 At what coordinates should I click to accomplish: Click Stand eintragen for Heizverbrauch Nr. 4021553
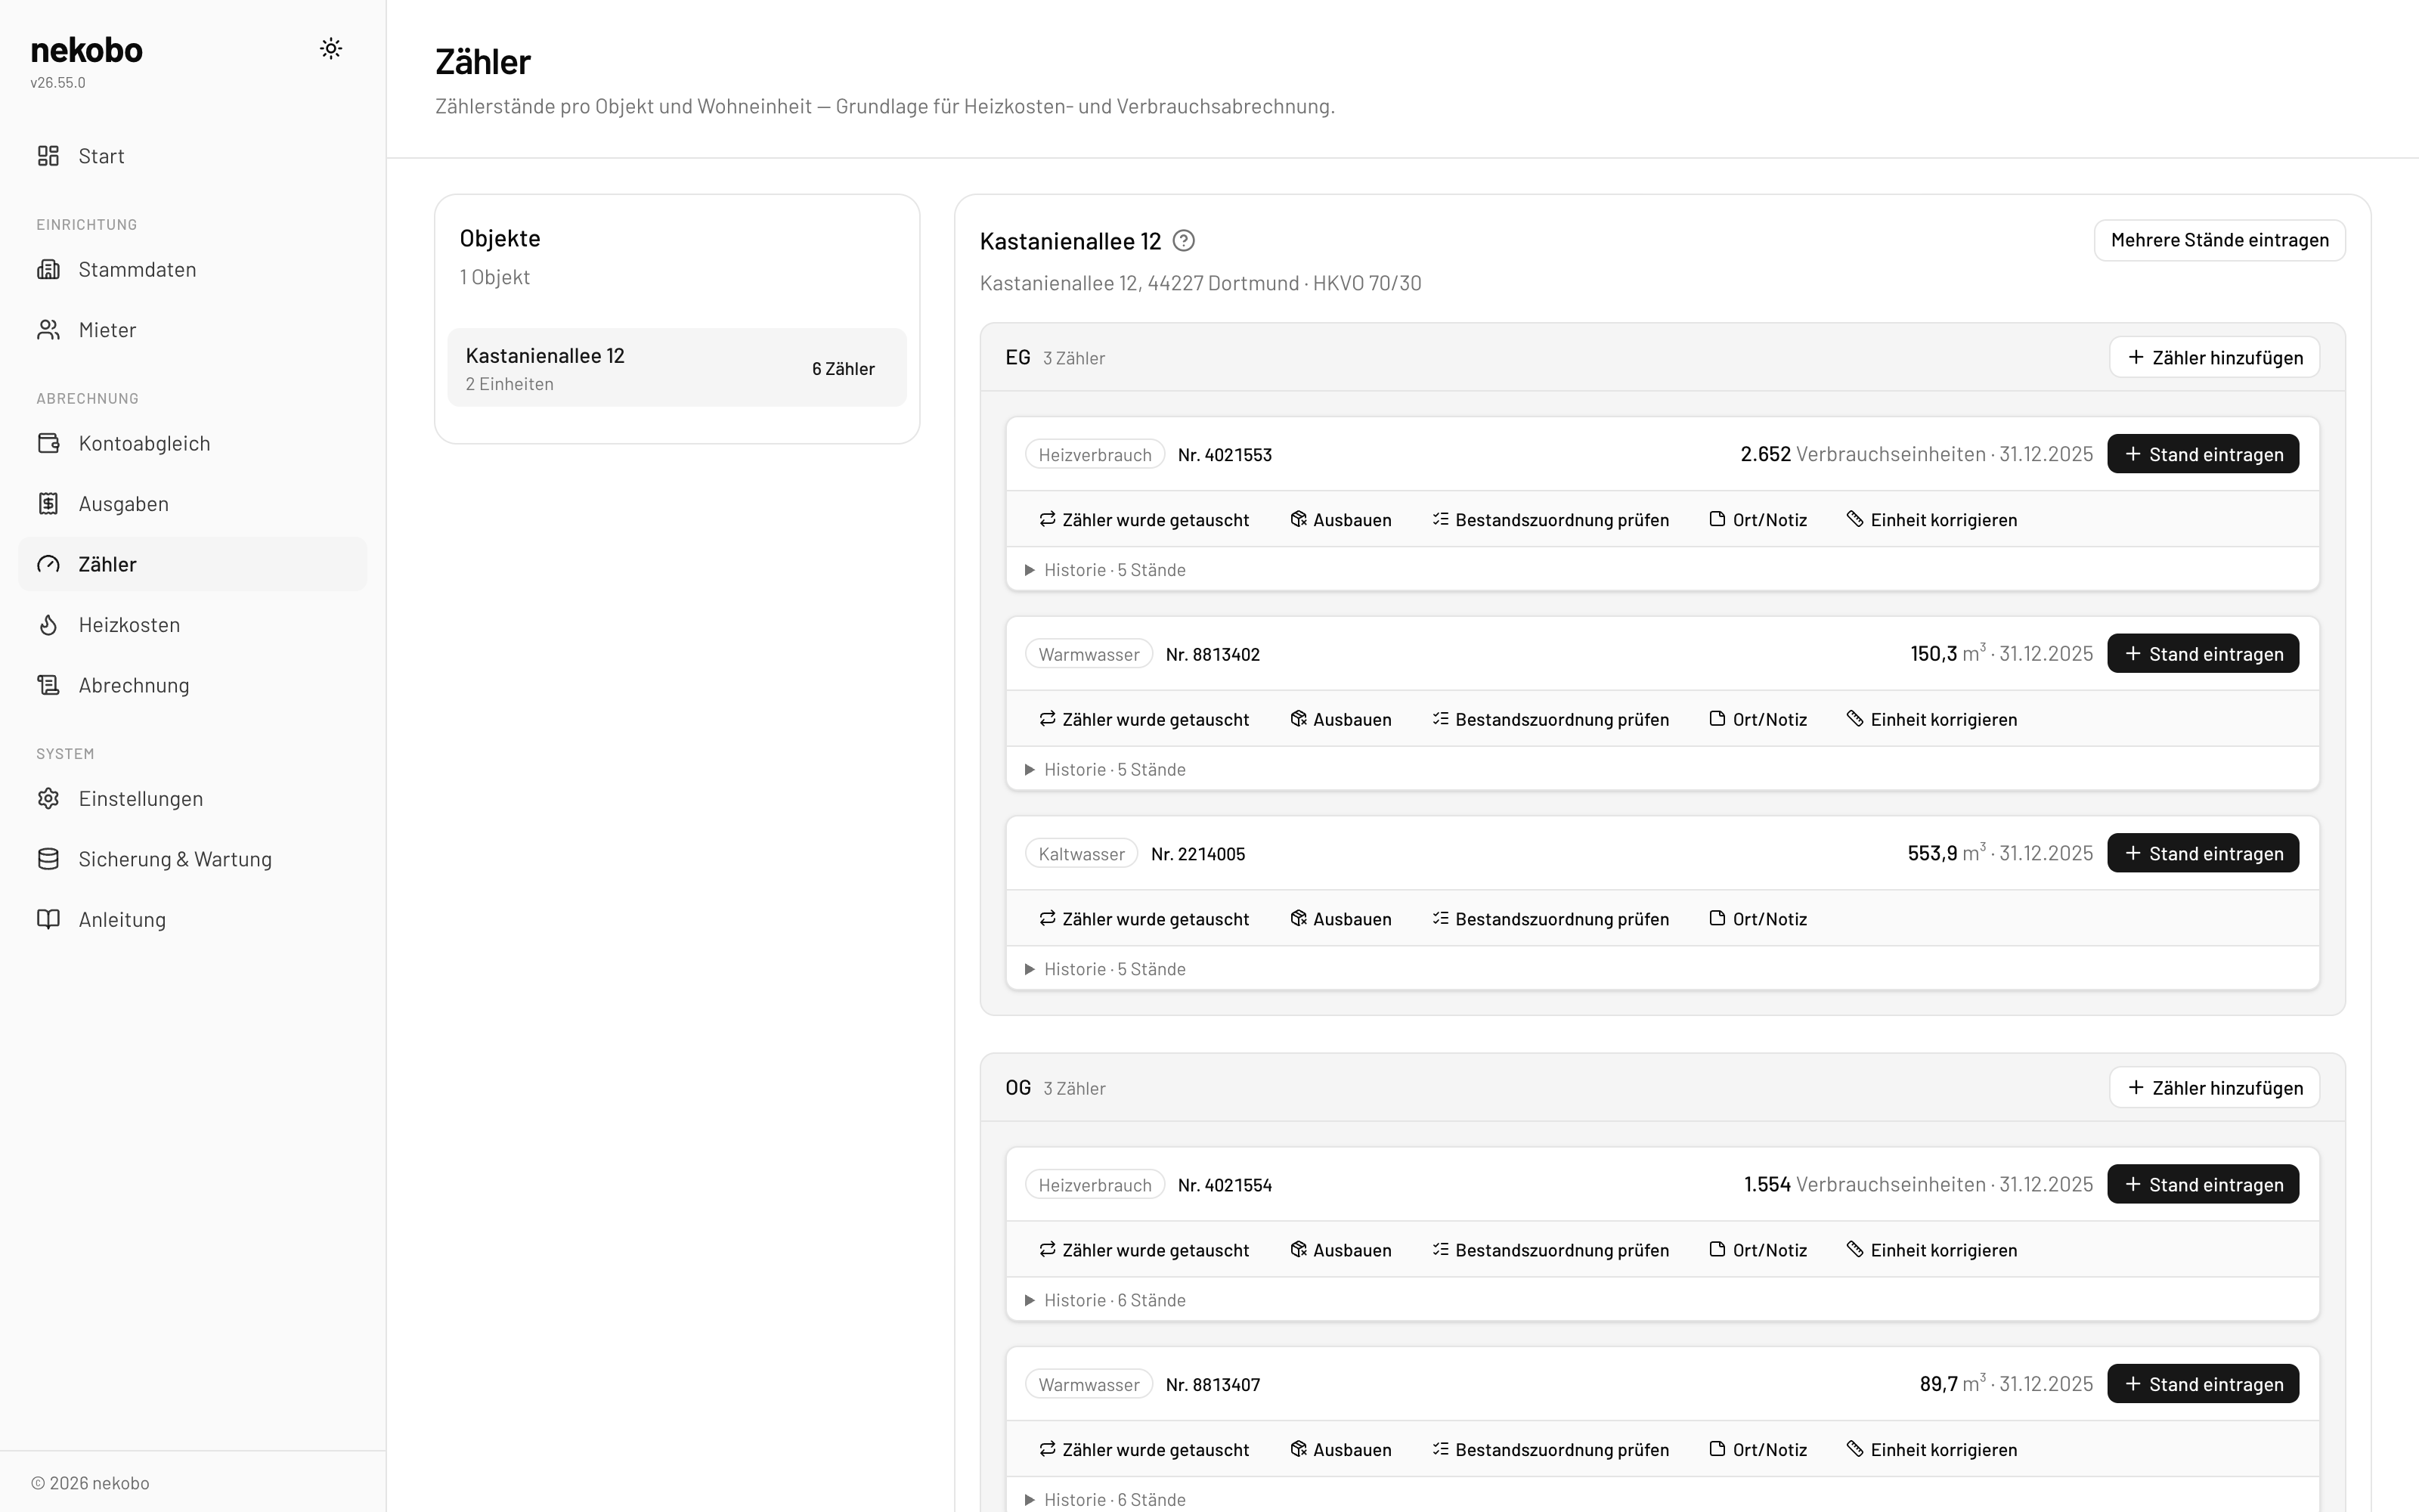point(2203,454)
